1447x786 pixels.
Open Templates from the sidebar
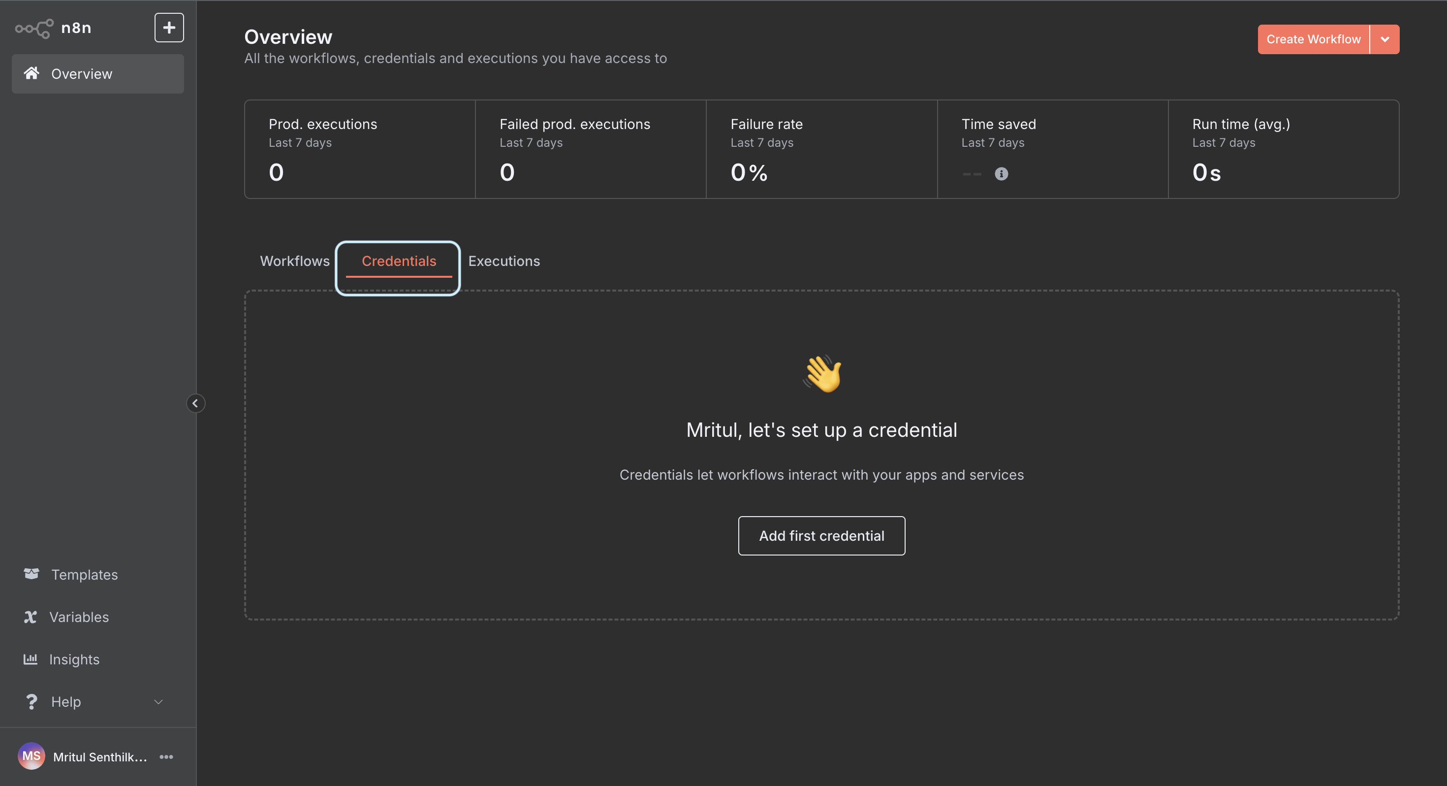[x=84, y=575]
